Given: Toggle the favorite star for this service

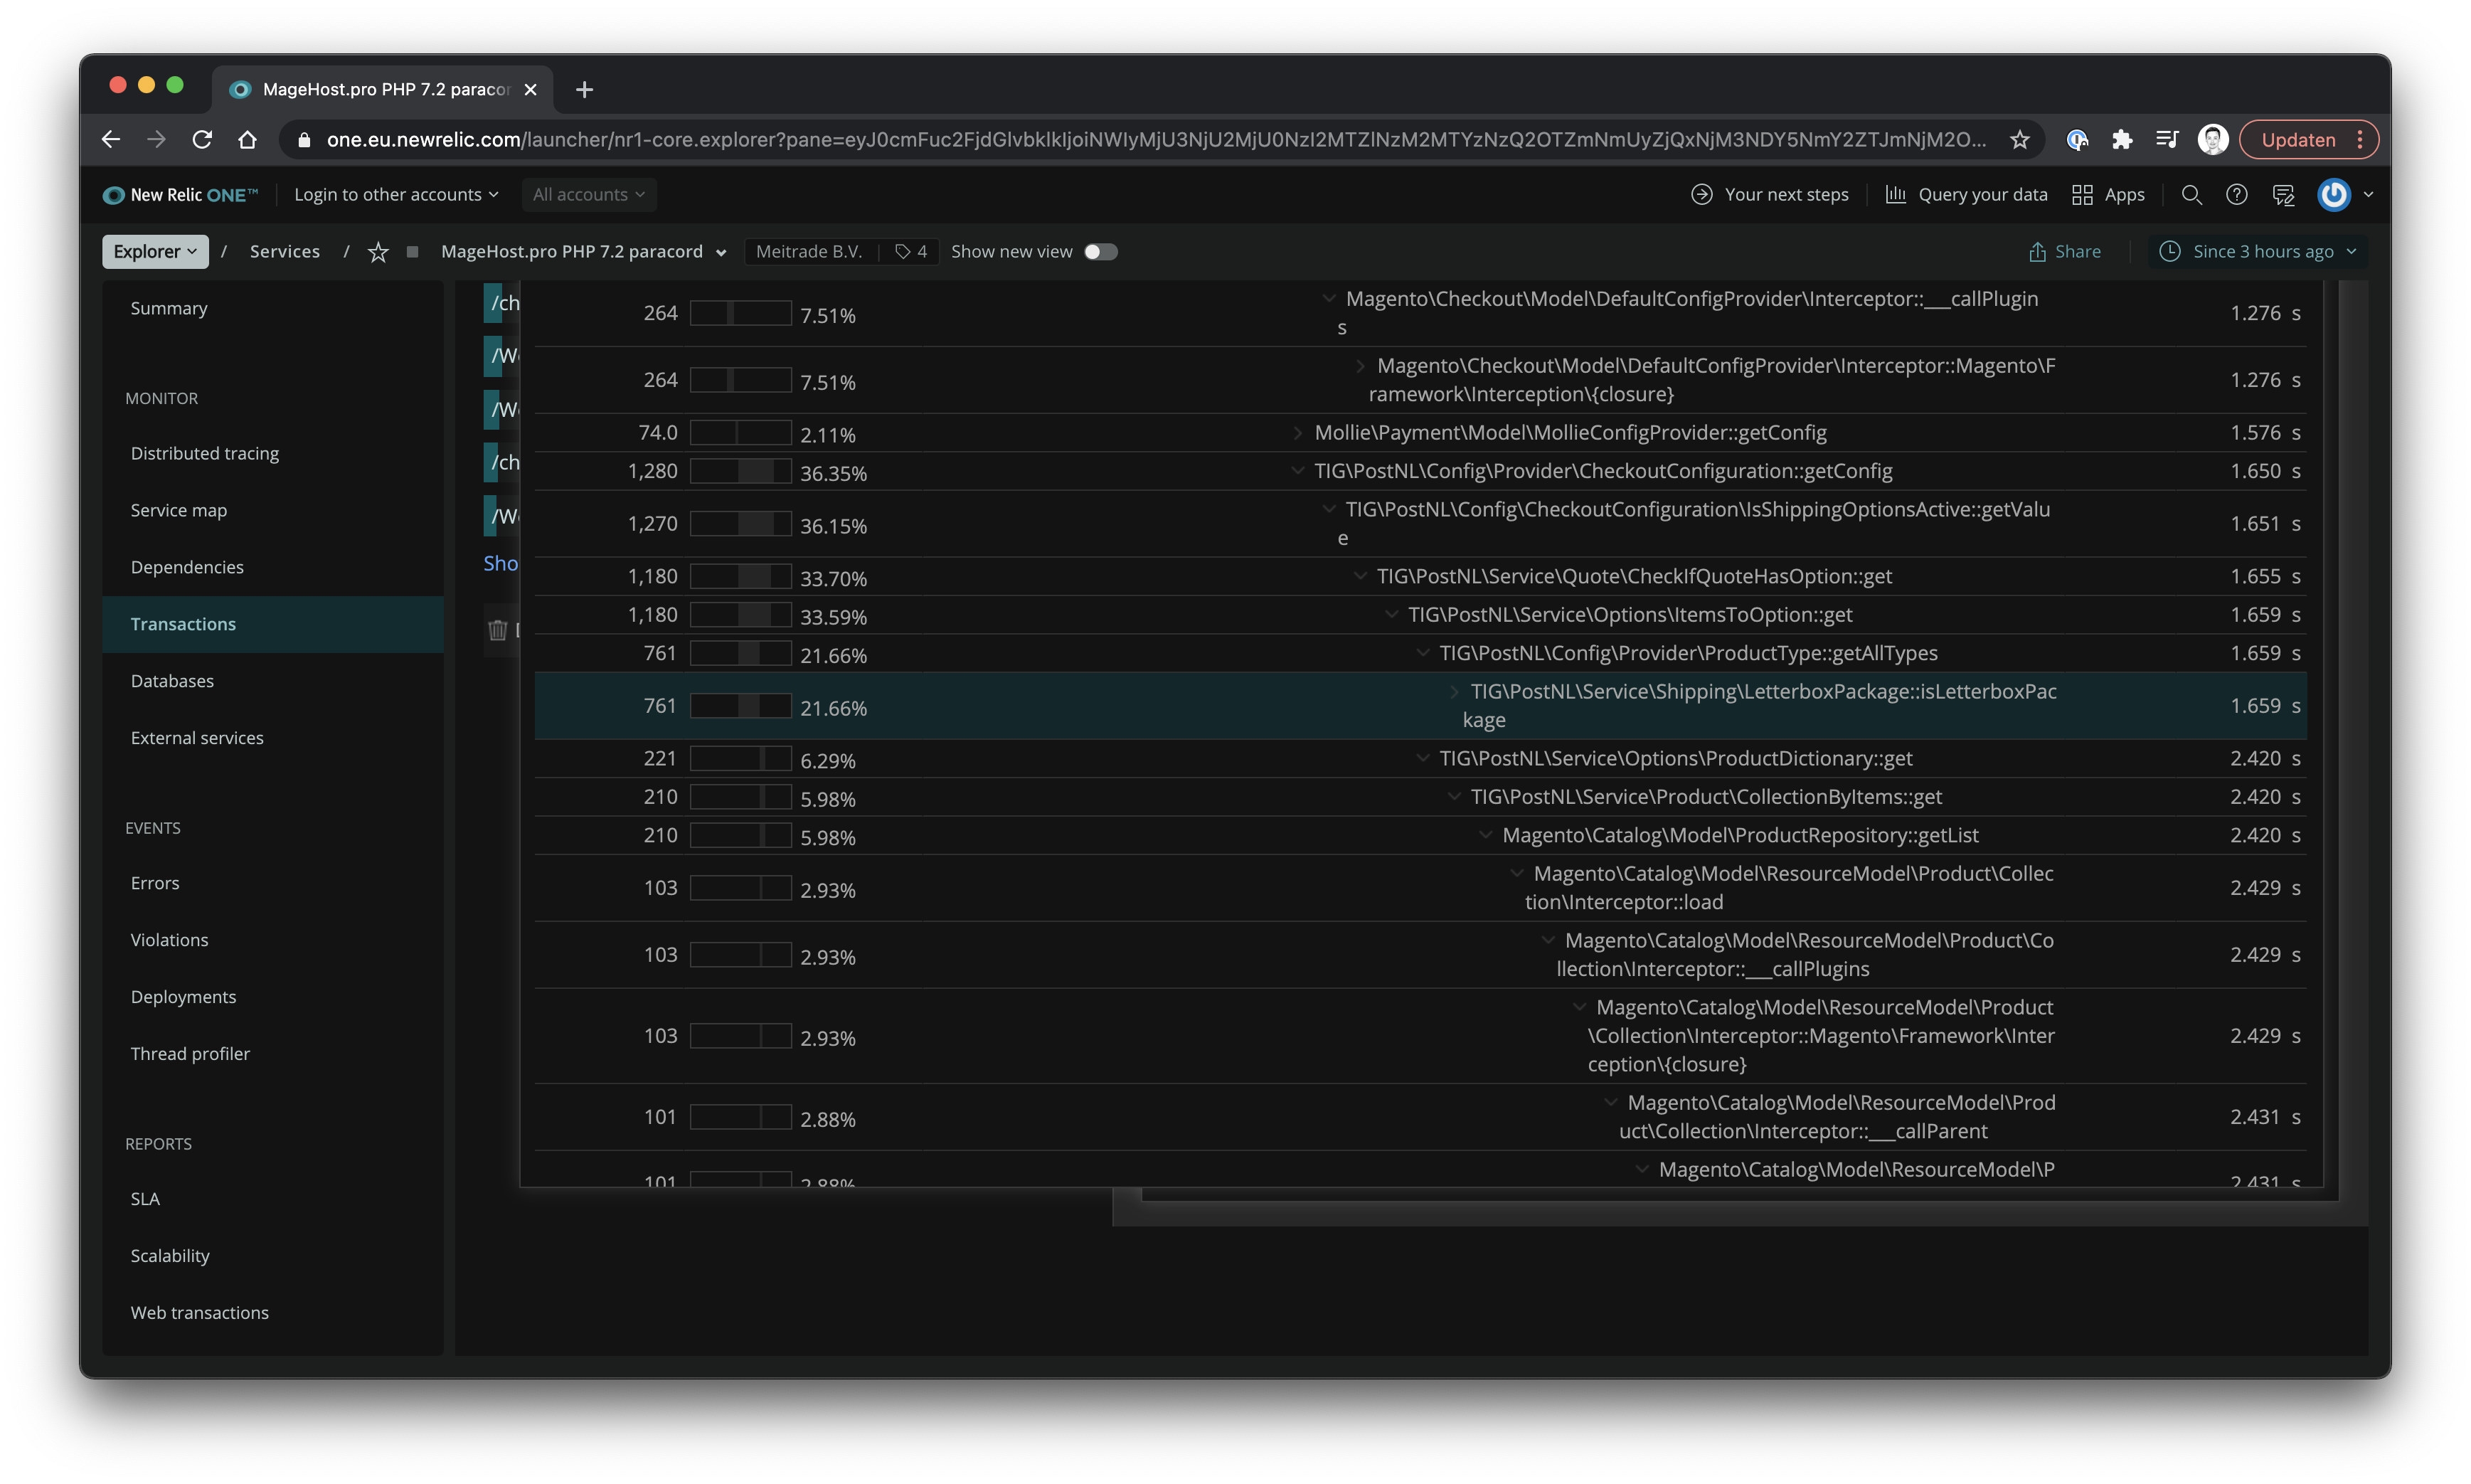Looking at the screenshot, I should click(378, 253).
